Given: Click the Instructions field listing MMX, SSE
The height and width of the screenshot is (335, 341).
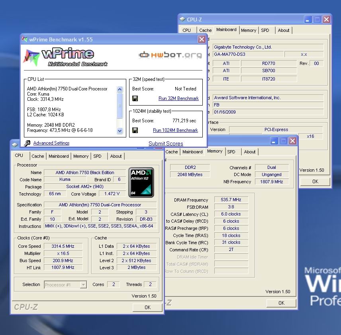Looking at the screenshot, I should pos(100,226).
